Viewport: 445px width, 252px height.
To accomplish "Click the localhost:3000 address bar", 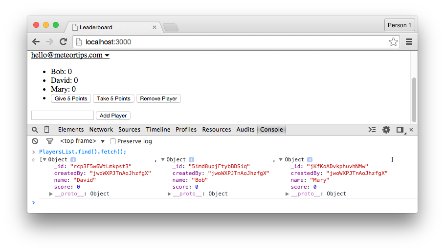I will coord(236,42).
